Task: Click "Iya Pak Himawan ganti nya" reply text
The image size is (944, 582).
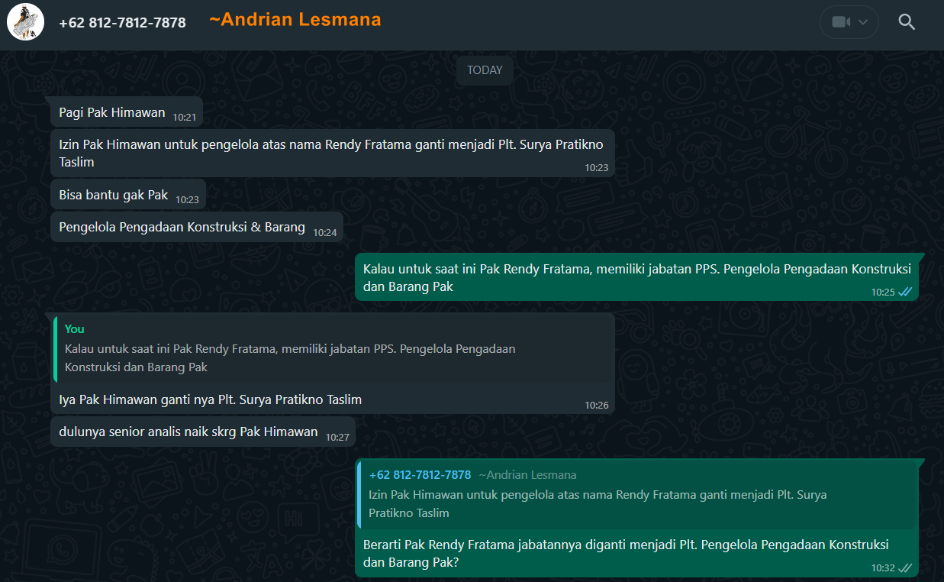Action: (210, 399)
